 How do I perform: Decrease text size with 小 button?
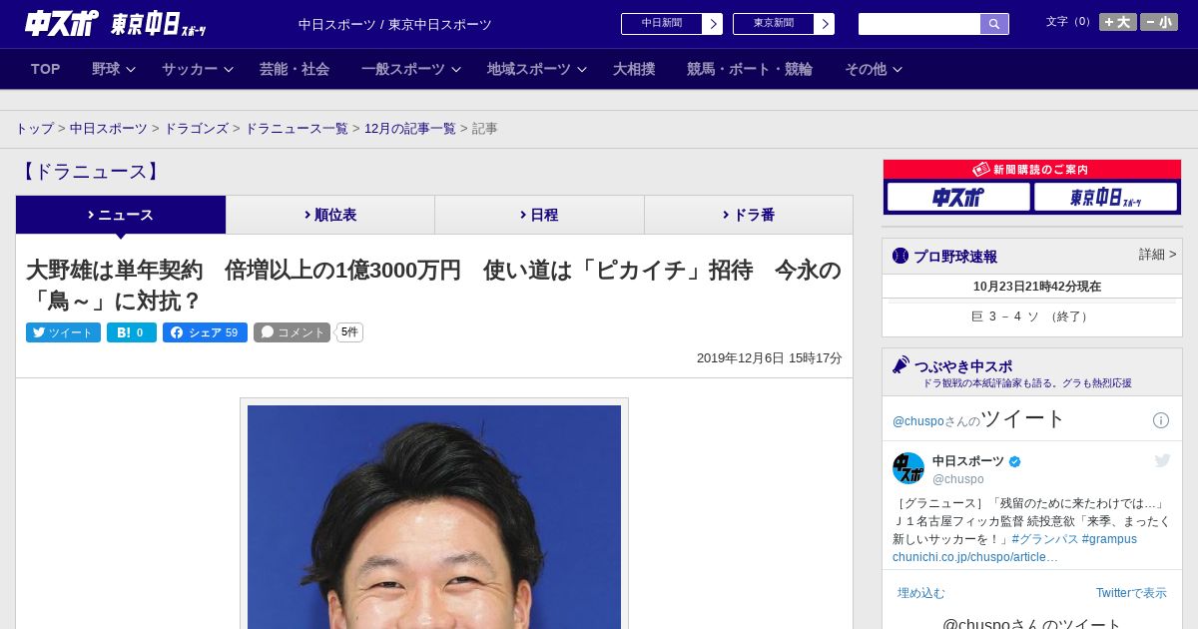tap(1159, 22)
